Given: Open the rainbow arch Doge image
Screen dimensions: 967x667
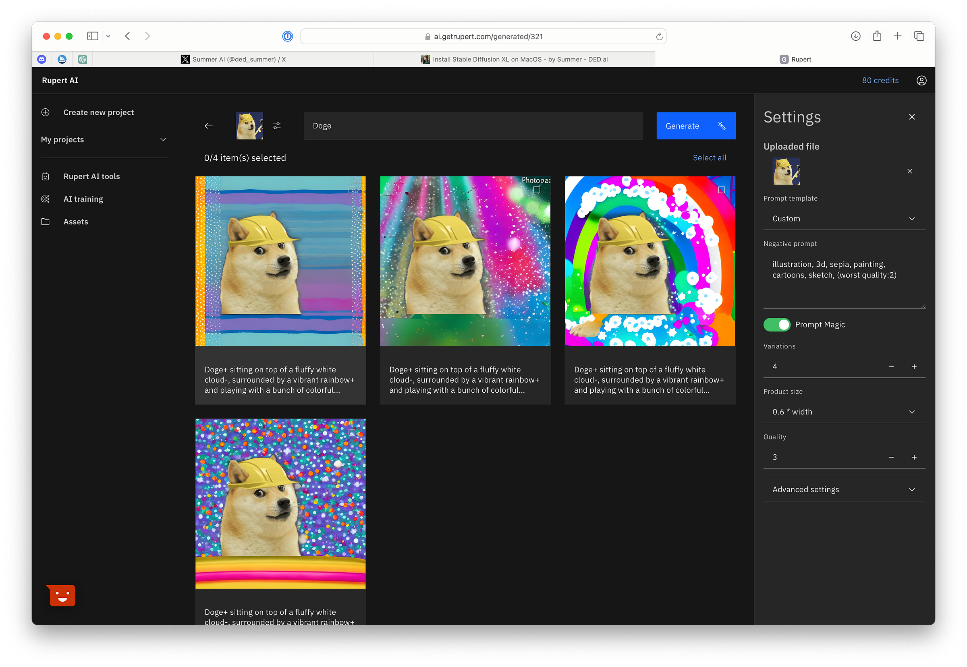Looking at the screenshot, I should pyautogui.click(x=650, y=261).
